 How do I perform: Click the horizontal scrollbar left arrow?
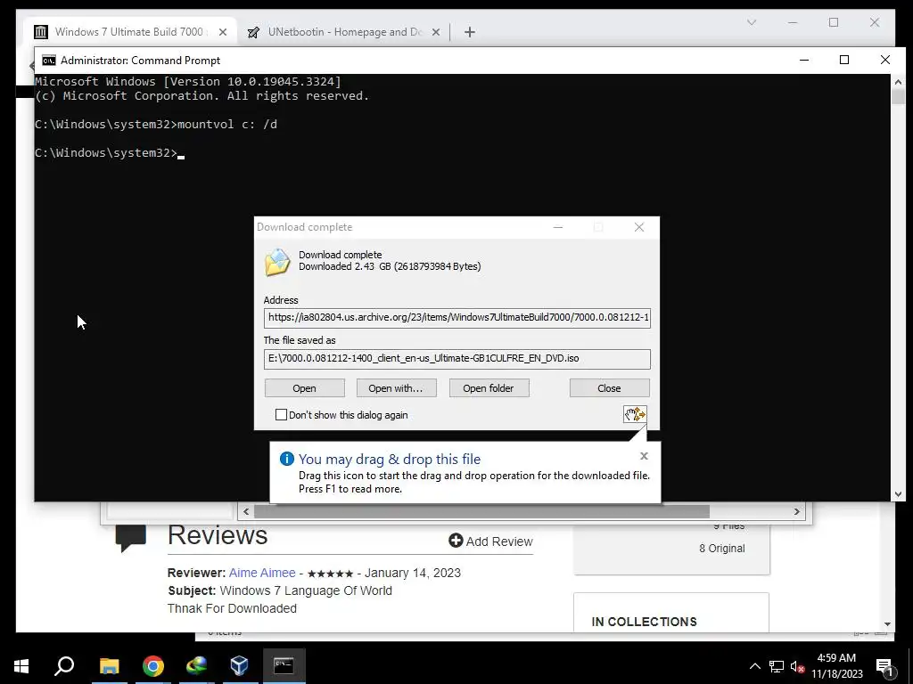pyautogui.click(x=246, y=511)
